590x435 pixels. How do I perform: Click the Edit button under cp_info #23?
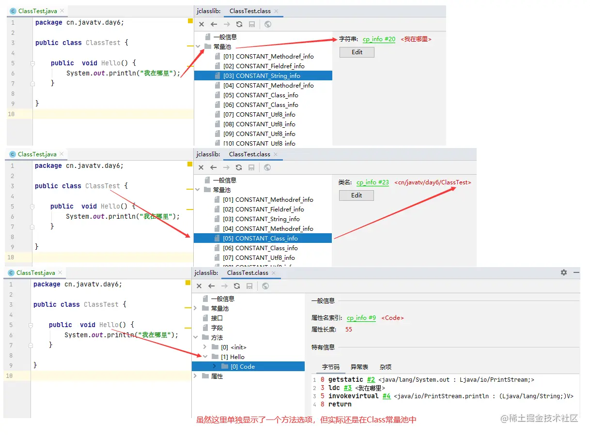(x=357, y=195)
